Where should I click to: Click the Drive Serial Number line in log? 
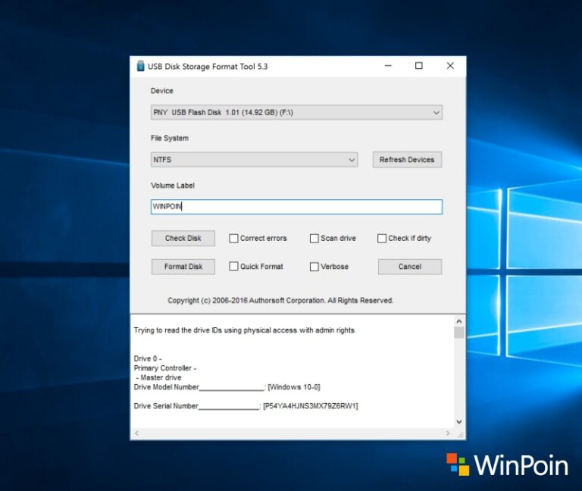(x=246, y=406)
